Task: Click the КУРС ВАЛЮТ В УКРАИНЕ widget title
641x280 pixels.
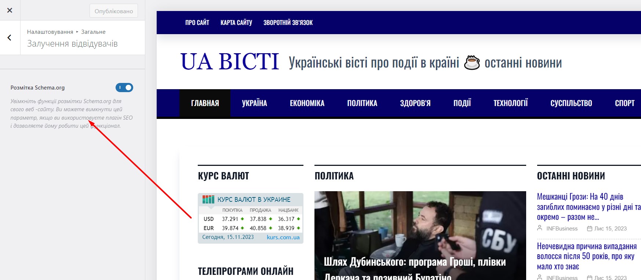Action: pos(254,200)
